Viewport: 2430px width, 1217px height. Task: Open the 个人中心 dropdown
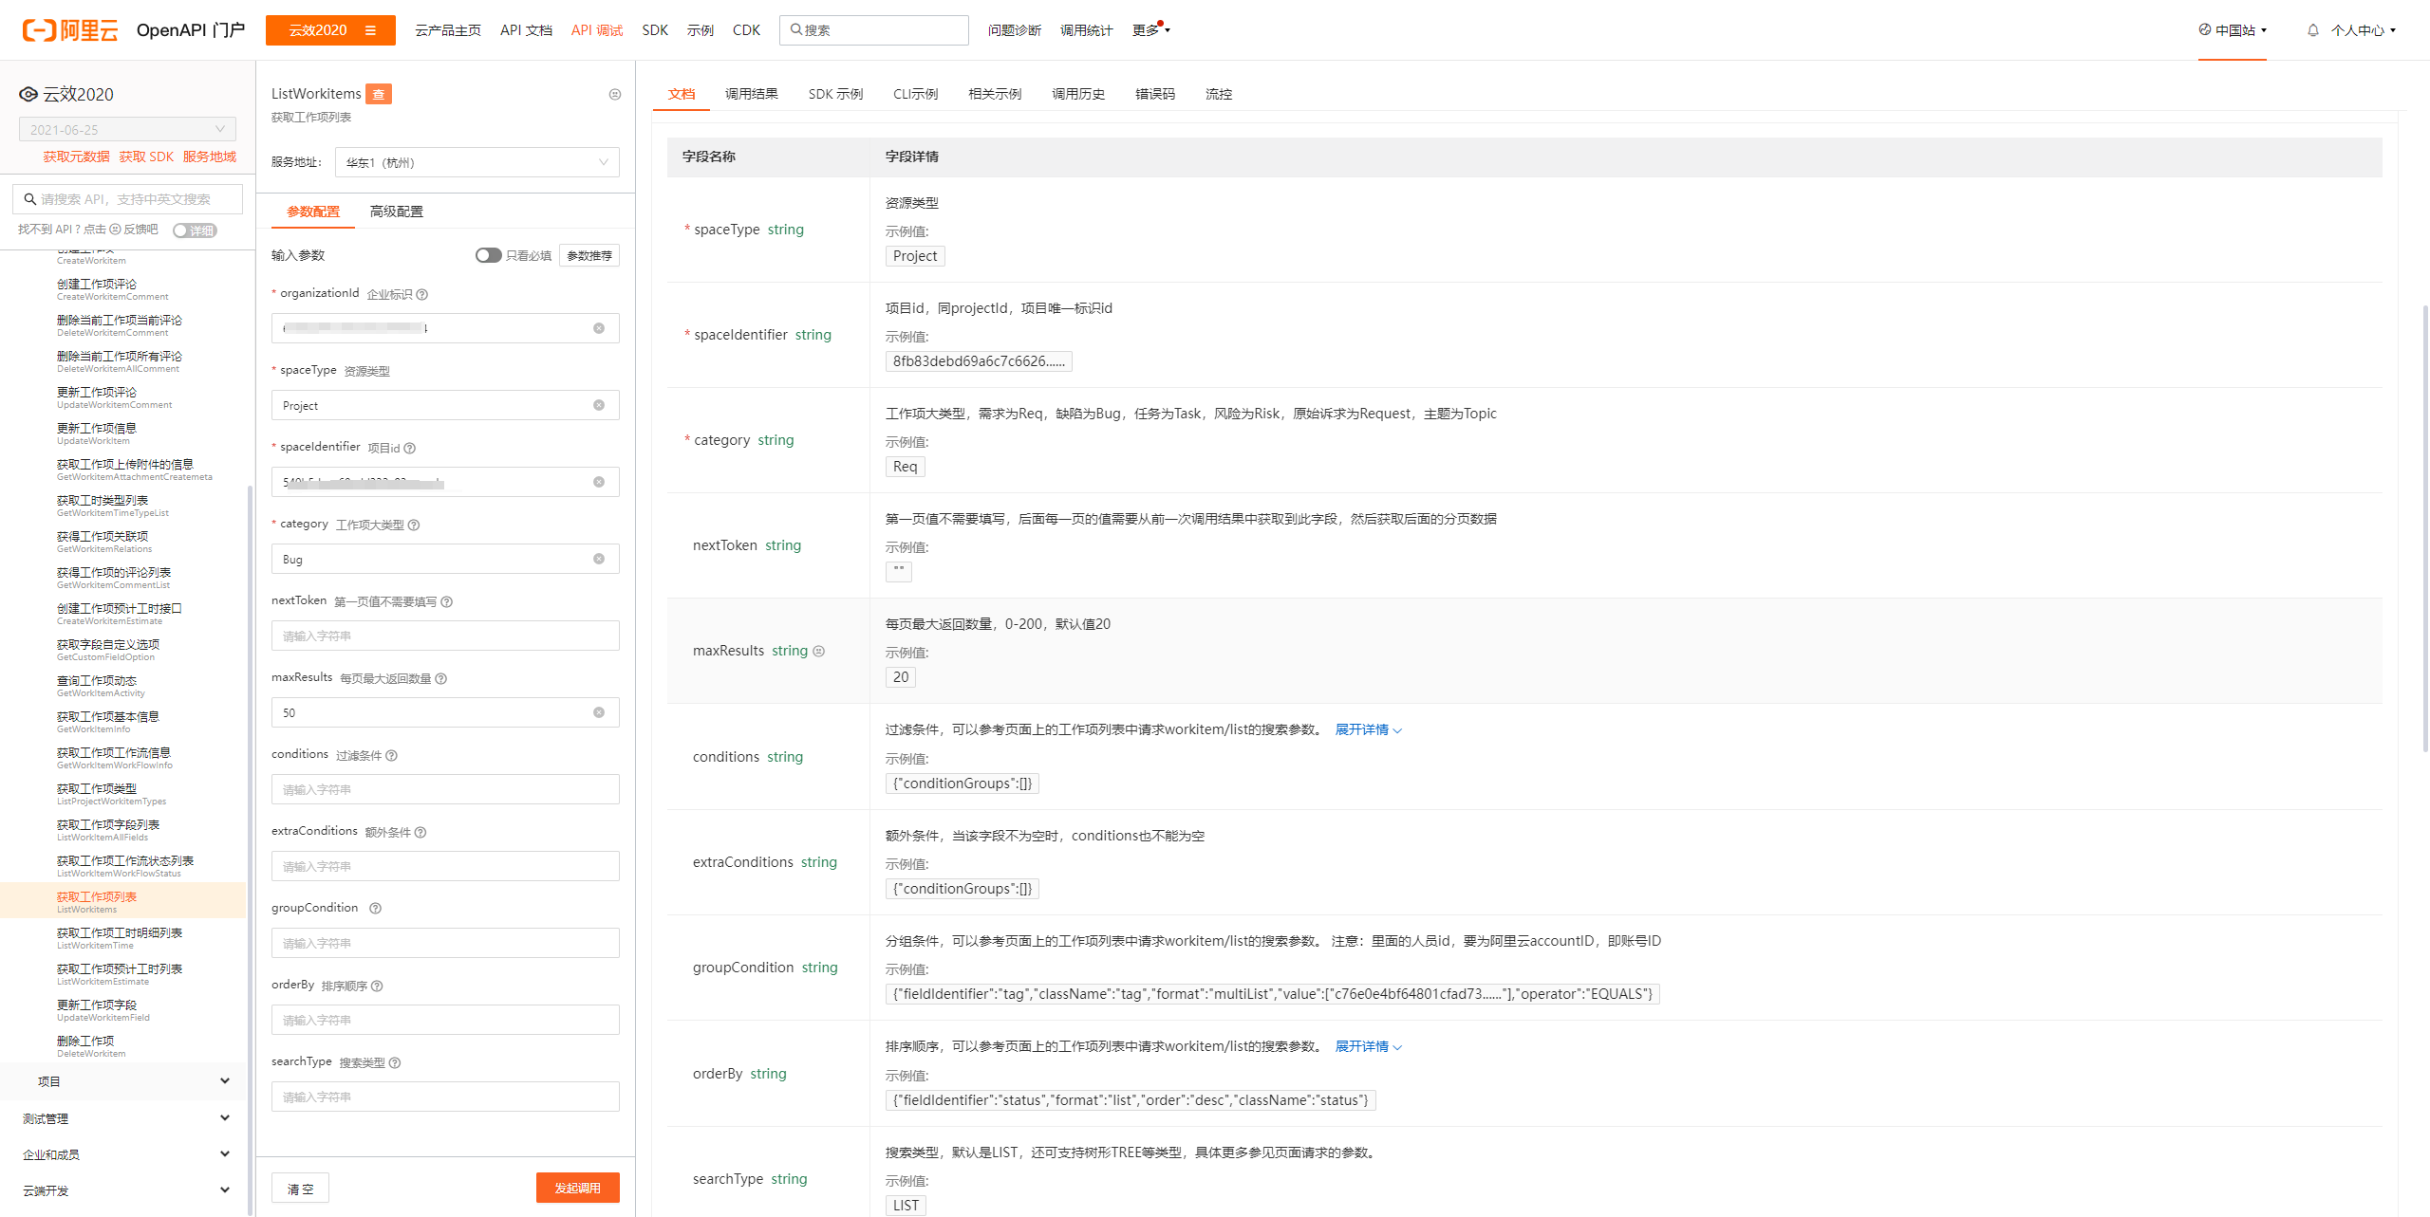click(2364, 30)
